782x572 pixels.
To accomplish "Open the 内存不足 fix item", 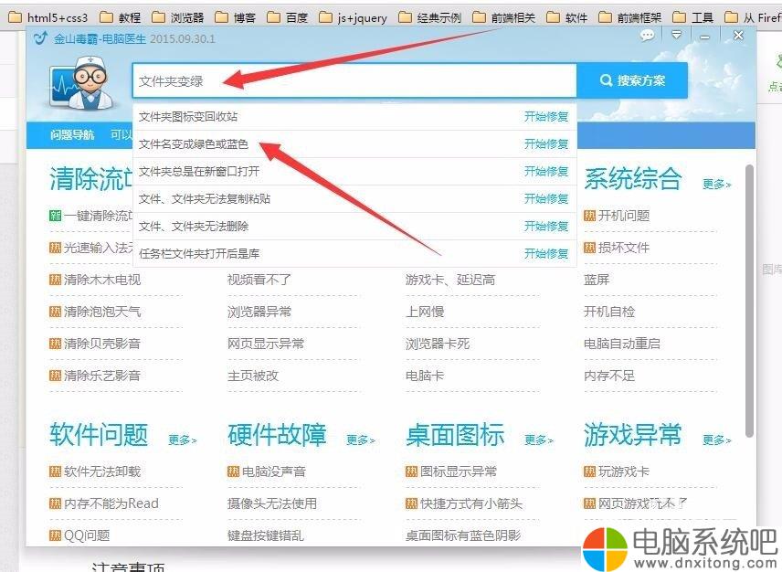I will point(609,376).
